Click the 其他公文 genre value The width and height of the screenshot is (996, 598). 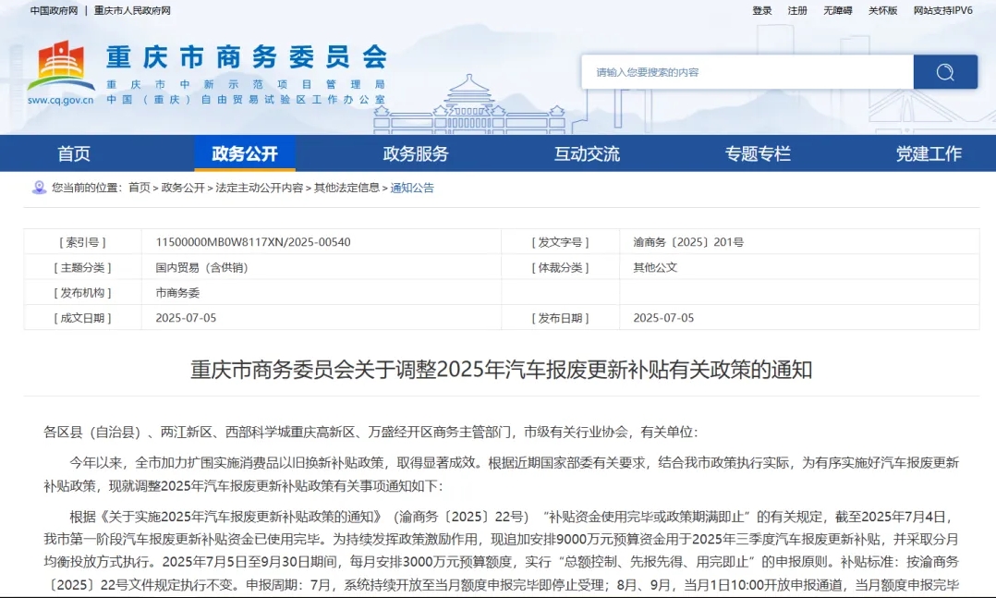656,267
